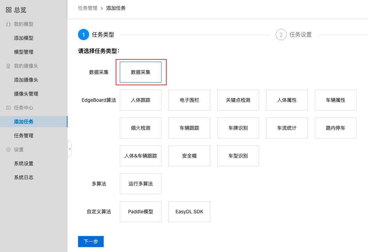The width and height of the screenshot is (368, 252).
Task: Click the 任务管理 breadcrumb link
Action: tap(88, 8)
